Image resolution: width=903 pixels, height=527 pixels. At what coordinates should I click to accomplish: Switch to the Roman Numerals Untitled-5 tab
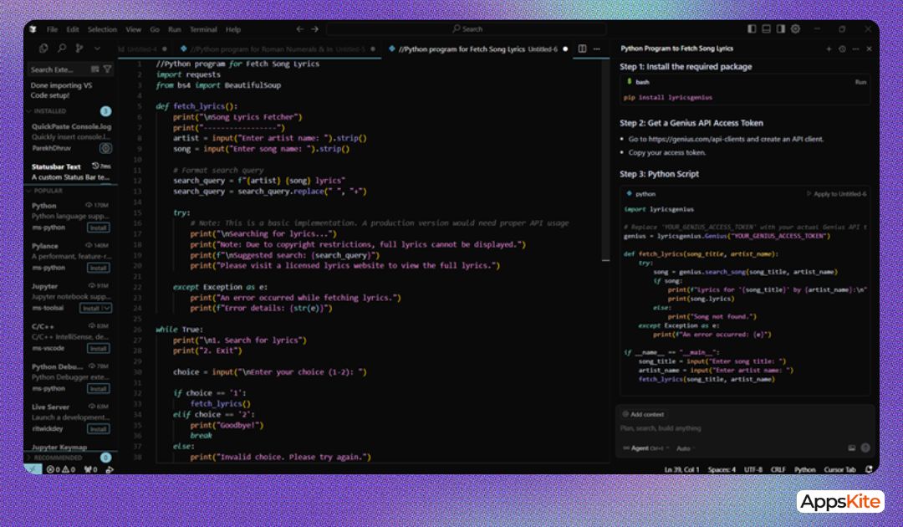[277, 49]
